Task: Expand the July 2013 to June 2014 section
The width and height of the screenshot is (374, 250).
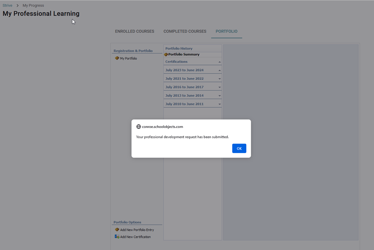Action: click(220, 96)
